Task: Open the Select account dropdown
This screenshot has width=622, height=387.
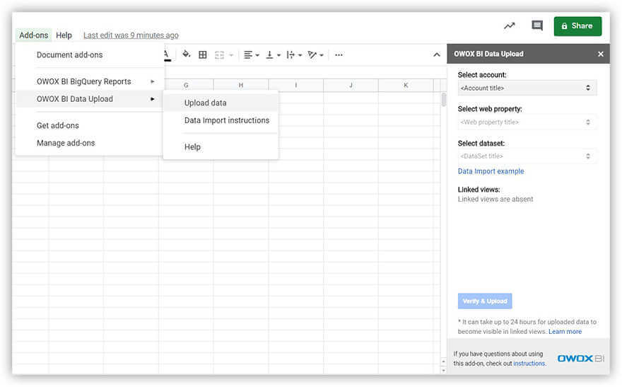Action: [527, 88]
